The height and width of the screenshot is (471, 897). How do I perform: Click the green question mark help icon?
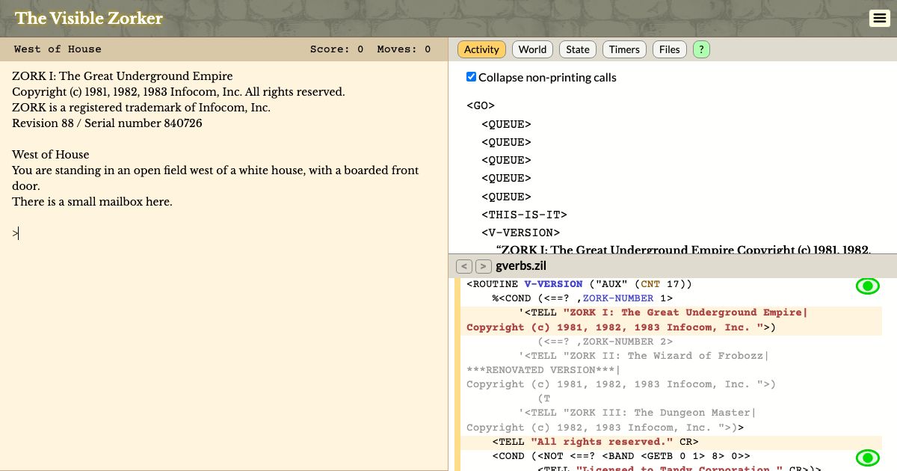coord(701,49)
